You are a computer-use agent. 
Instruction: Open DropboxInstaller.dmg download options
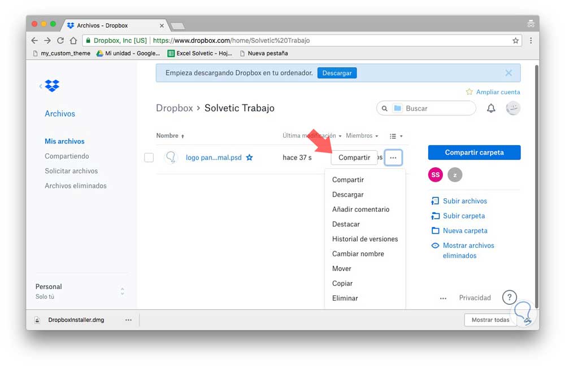pyautogui.click(x=128, y=320)
